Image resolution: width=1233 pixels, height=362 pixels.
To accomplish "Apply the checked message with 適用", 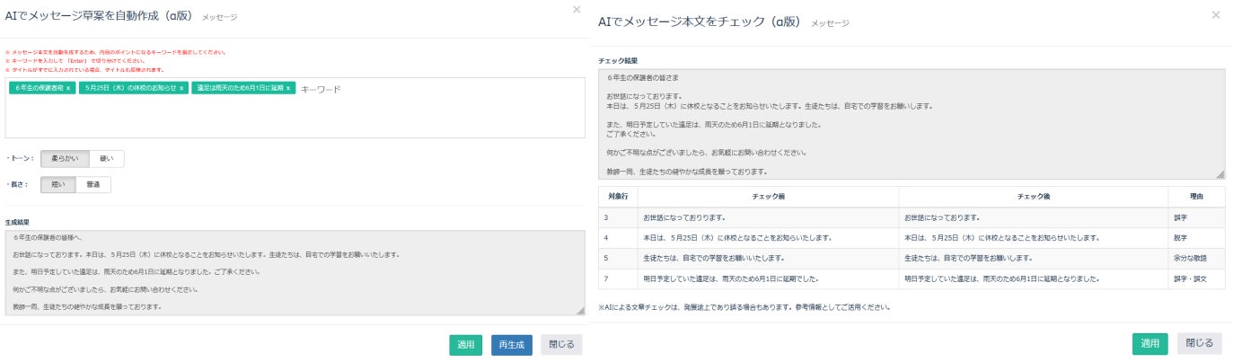I will coord(1149,343).
